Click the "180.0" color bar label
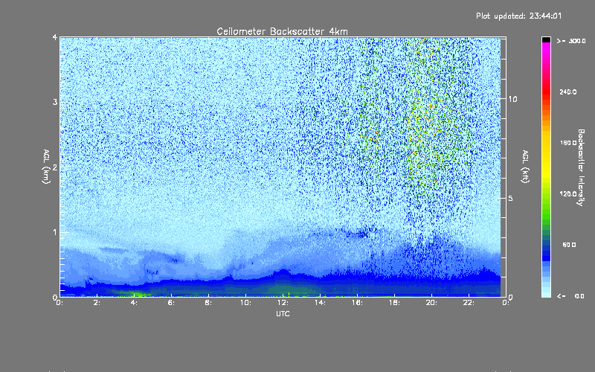Viewport: 595px width, 372px height. [x=568, y=143]
